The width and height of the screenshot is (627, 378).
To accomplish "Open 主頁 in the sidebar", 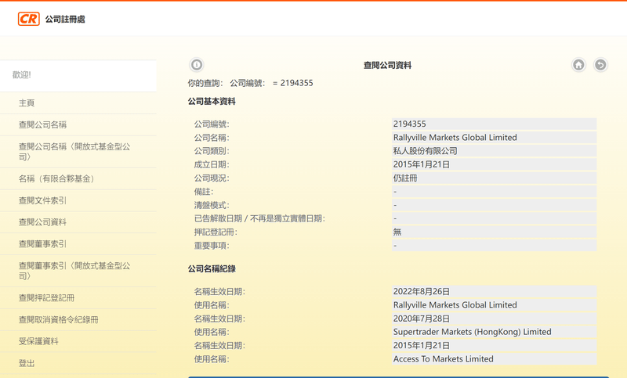I will 27,103.
